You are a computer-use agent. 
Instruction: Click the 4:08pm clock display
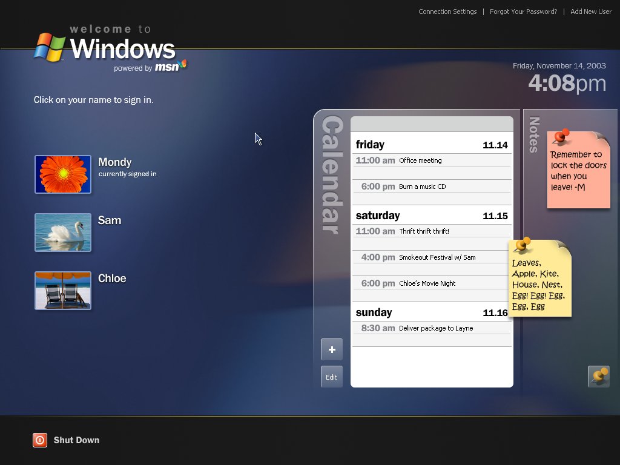567,83
